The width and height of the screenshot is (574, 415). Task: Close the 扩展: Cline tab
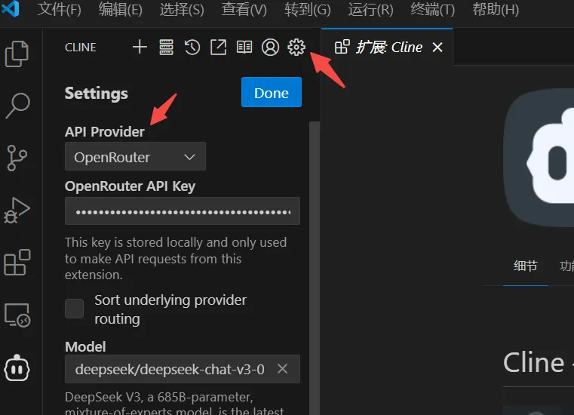click(x=437, y=47)
